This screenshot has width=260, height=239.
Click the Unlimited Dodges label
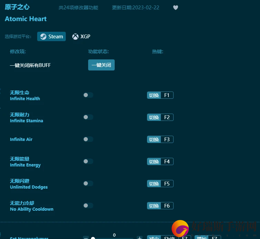[x=29, y=187]
